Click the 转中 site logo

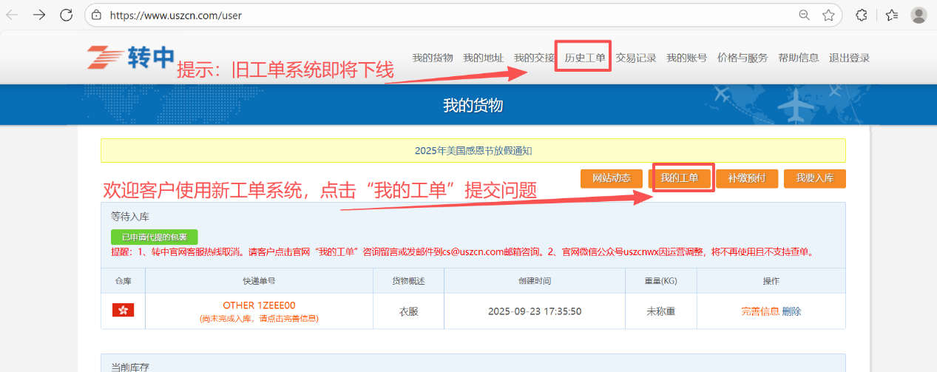[x=130, y=58]
